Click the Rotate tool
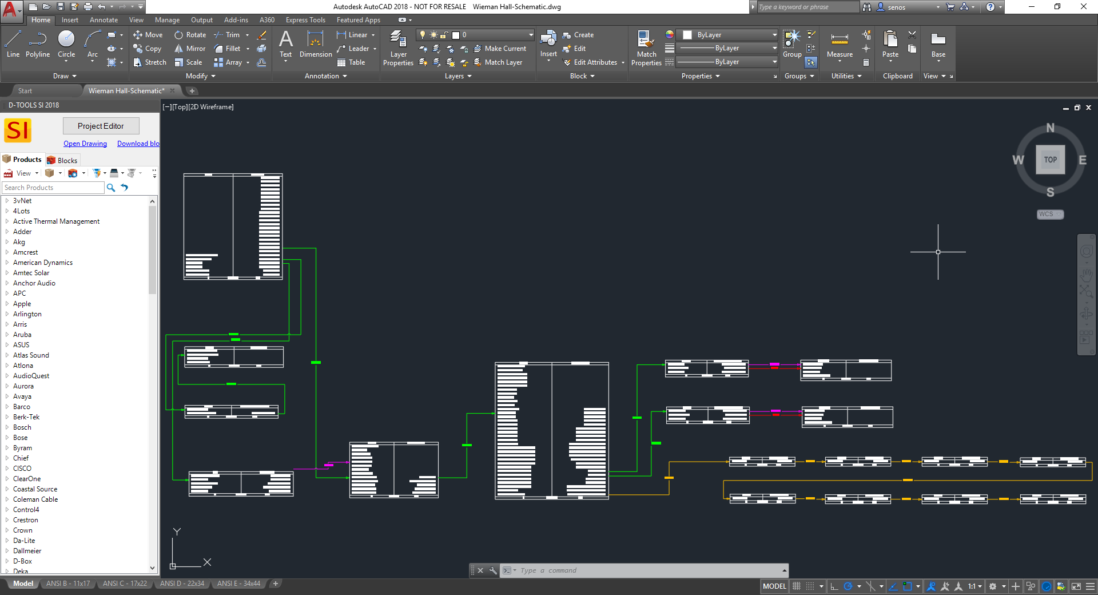 point(190,35)
